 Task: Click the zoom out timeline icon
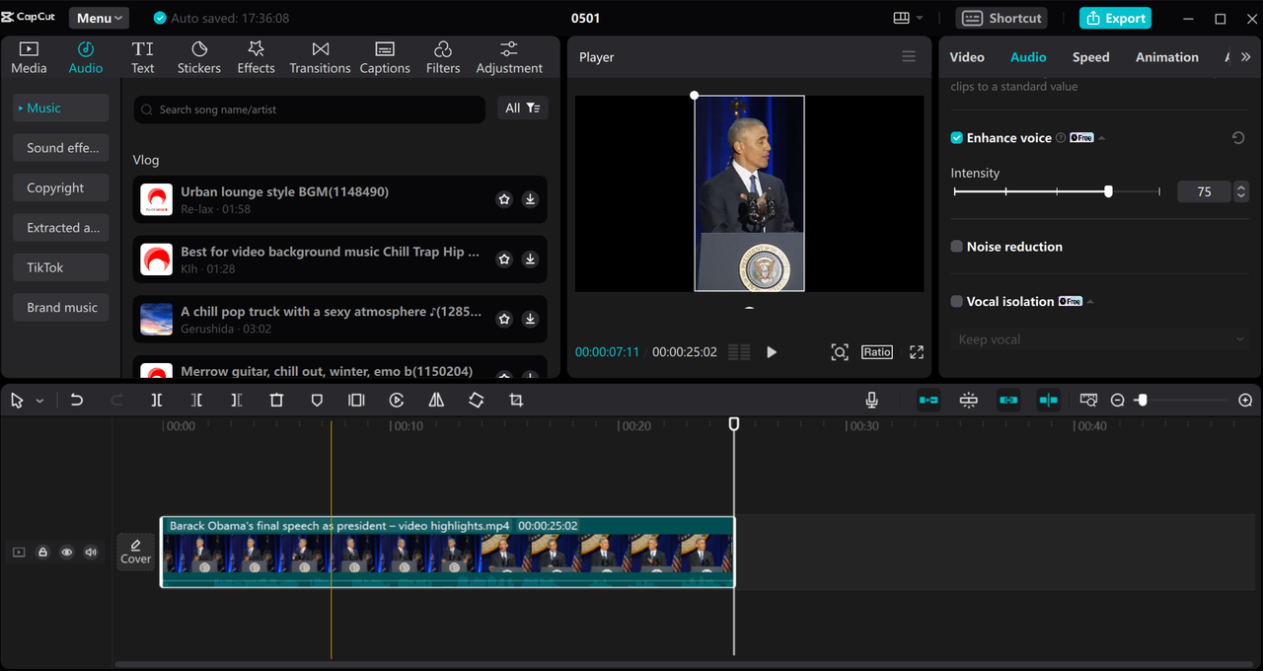pos(1117,400)
